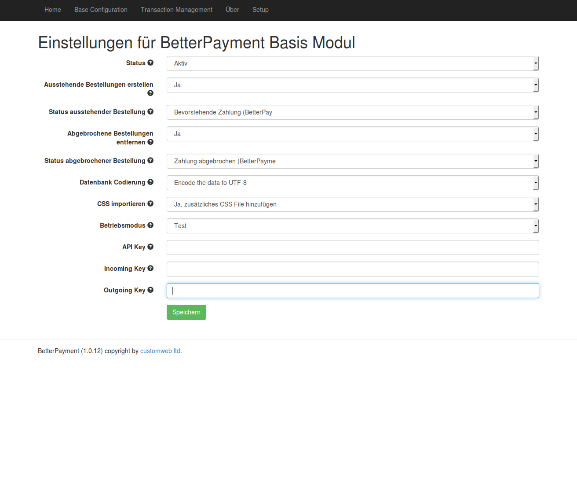Open Ausstehende Bestellungen erstellen dropdown

[x=353, y=85]
